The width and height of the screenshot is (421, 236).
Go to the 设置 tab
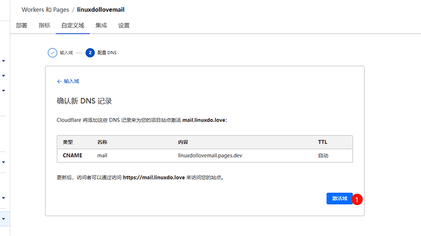(x=124, y=26)
